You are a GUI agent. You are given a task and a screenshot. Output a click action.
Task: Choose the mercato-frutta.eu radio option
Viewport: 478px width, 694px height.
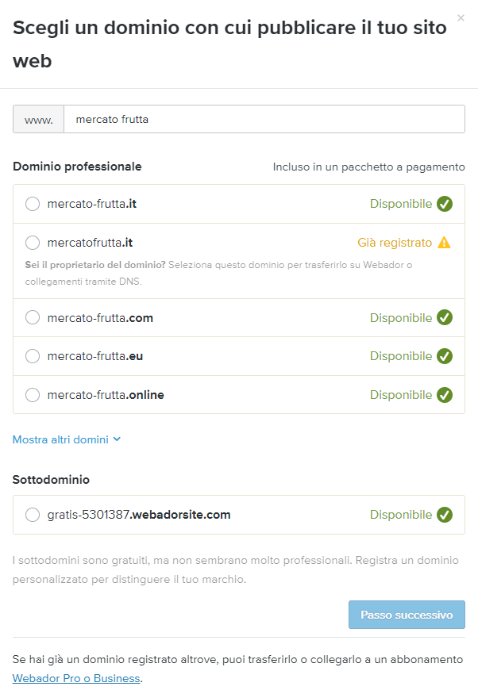33,356
